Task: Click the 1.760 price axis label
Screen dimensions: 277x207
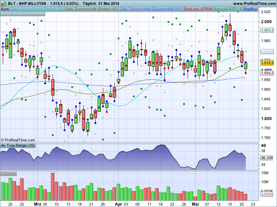Action: pos(266,138)
